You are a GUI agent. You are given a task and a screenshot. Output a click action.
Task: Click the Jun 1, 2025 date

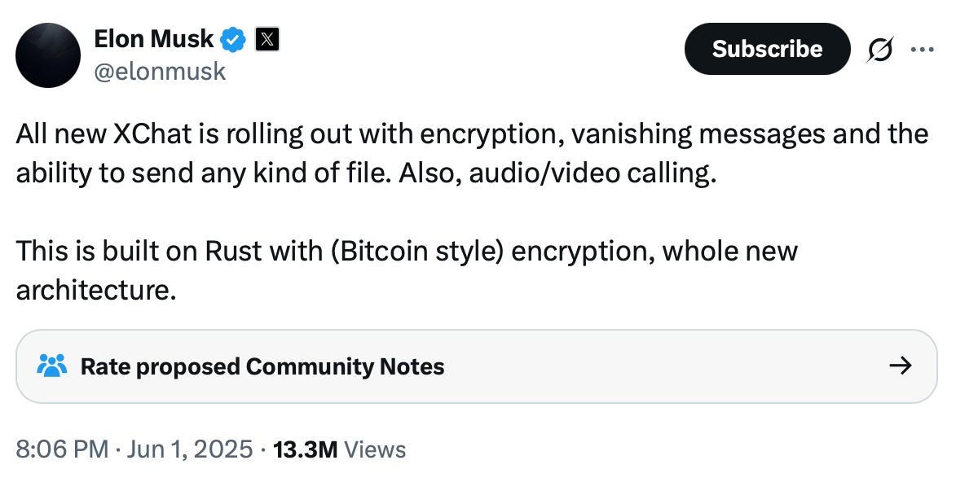[x=189, y=449]
